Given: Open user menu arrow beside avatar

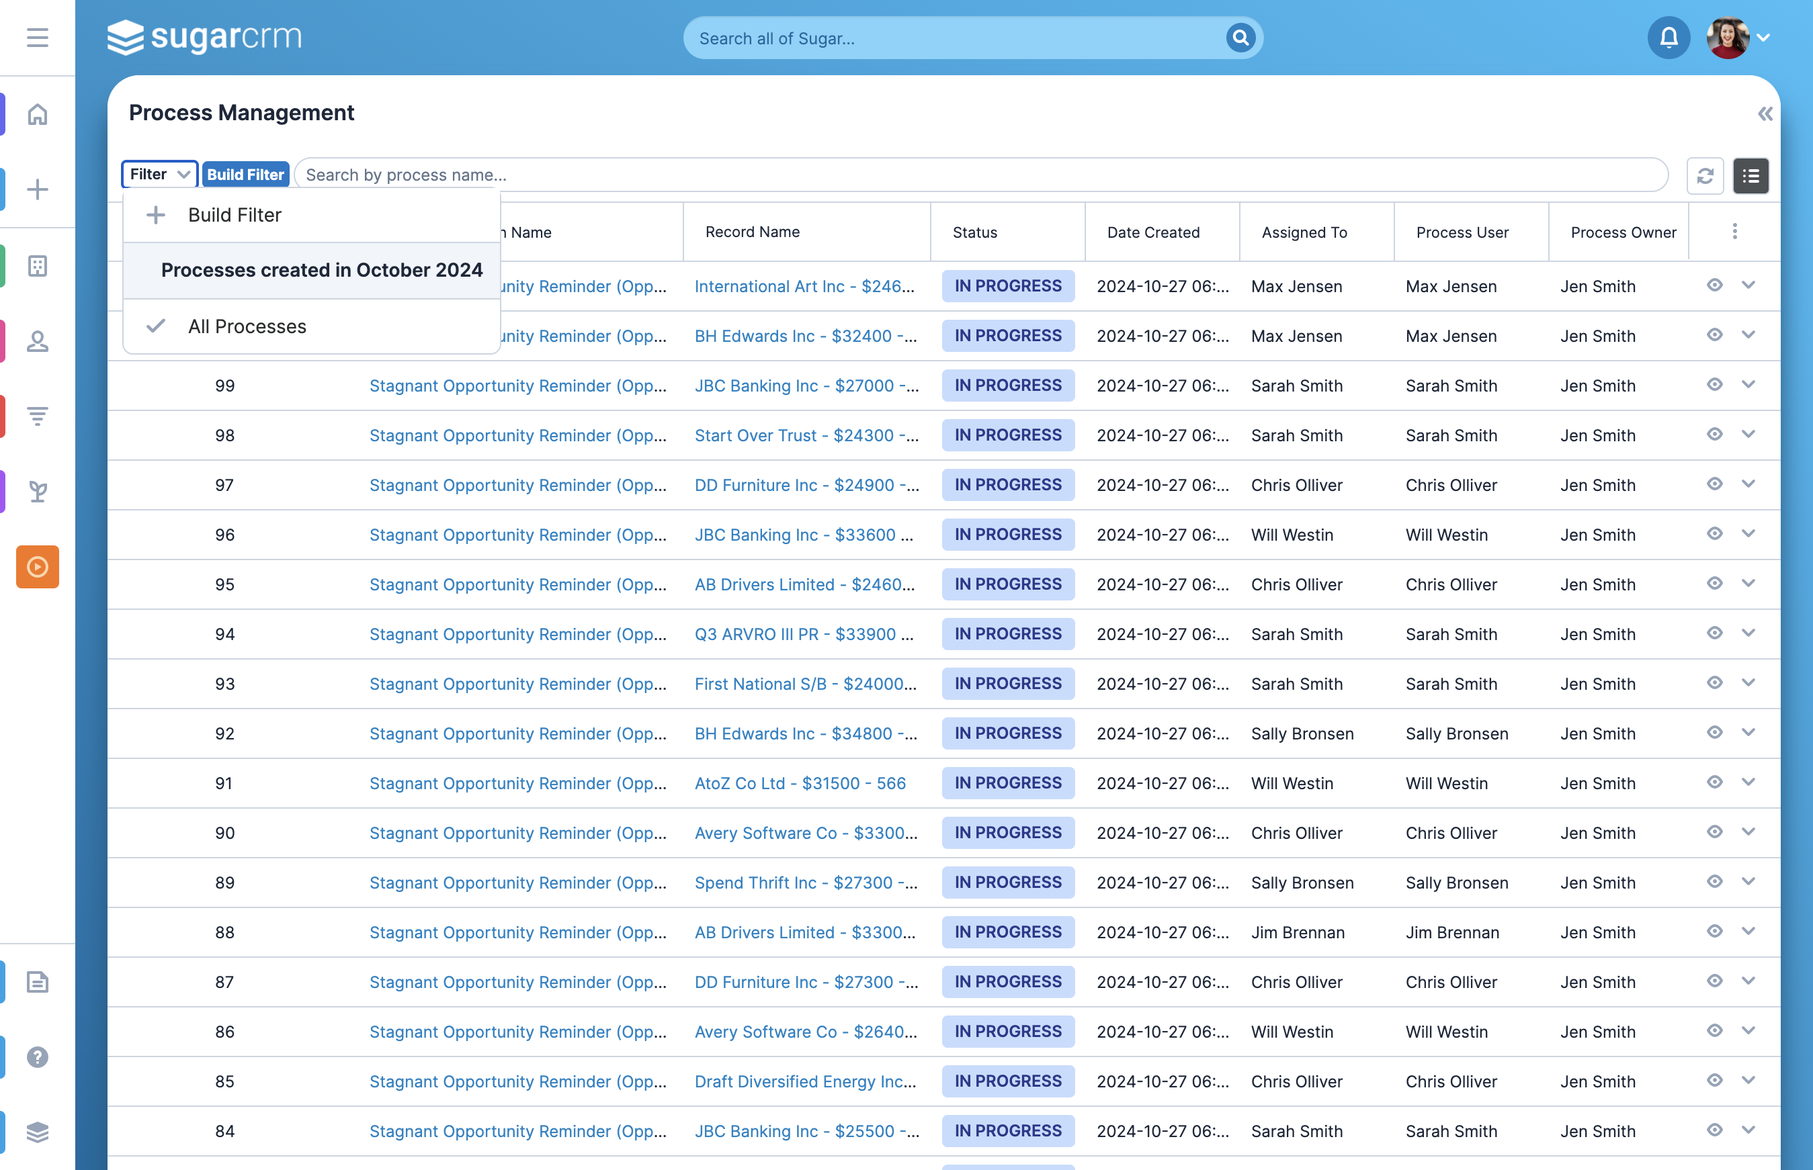Looking at the screenshot, I should [x=1765, y=37].
